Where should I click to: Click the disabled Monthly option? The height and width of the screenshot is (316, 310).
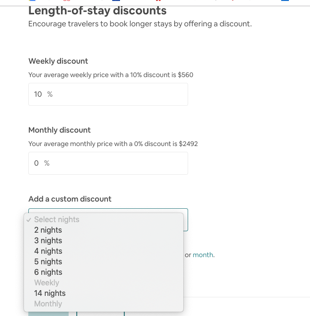point(48,304)
